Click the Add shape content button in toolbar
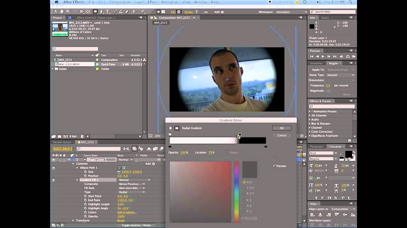407x228 pixels. pos(222,12)
